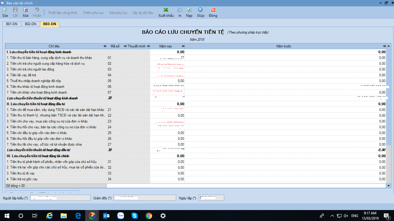Click the Sửa edit icon

[x=5, y=10]
